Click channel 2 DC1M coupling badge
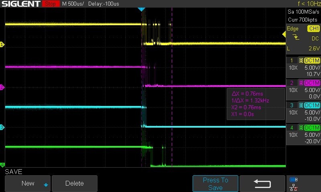321x192 pixels. 312,83
